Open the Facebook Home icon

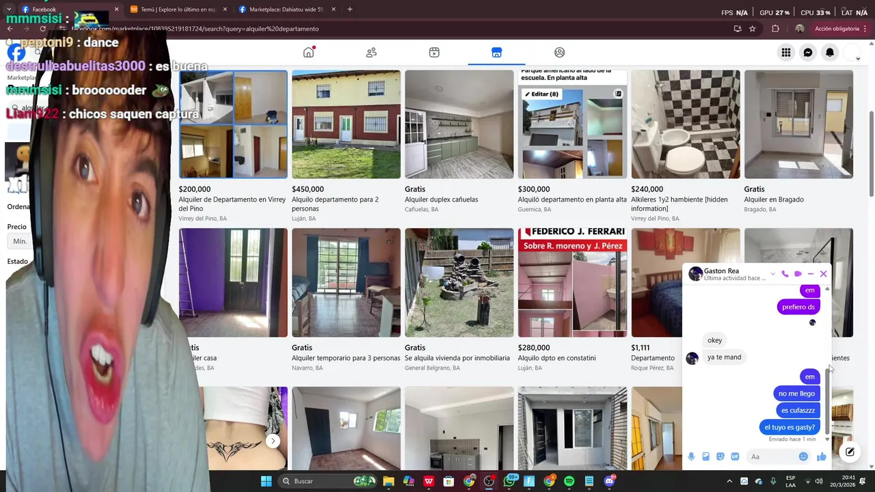[x=308, y=53]
